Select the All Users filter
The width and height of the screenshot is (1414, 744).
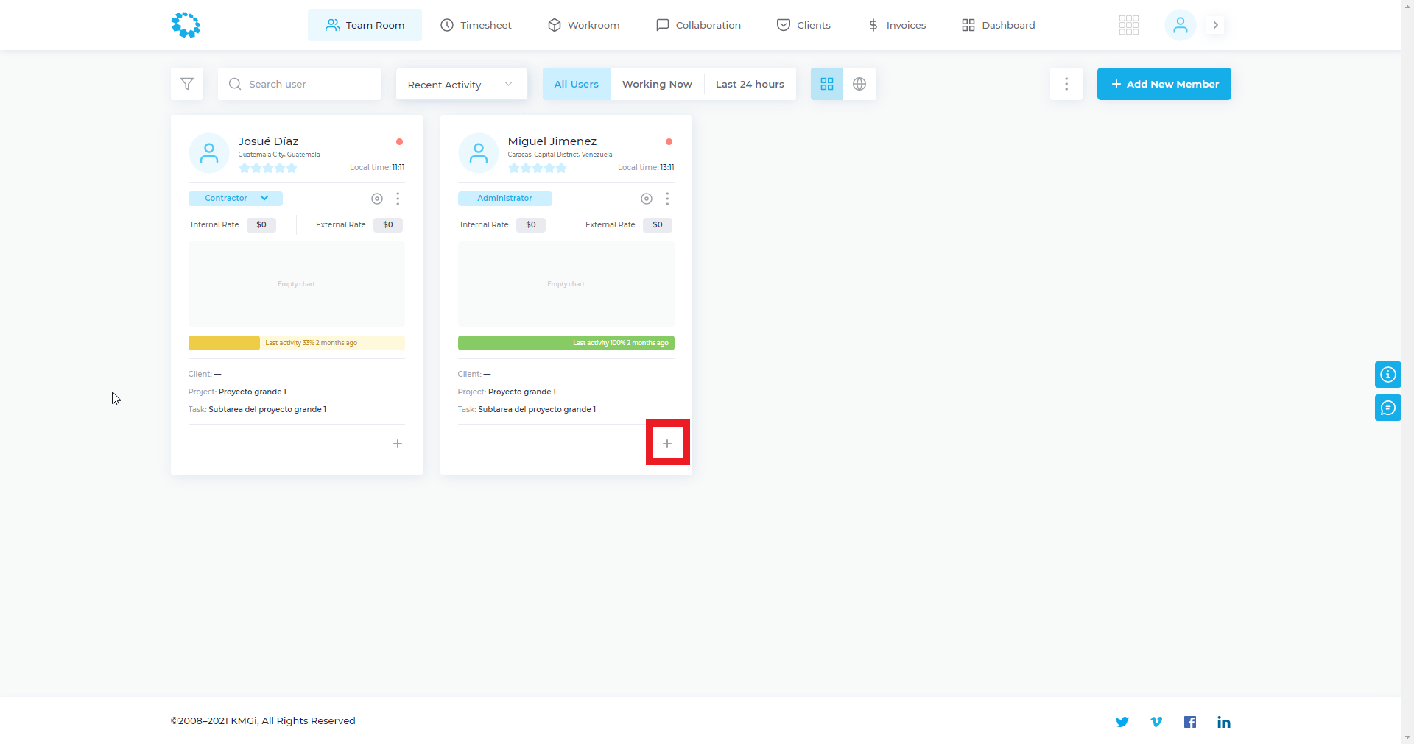pyautogui.click(x=576, y=84)
